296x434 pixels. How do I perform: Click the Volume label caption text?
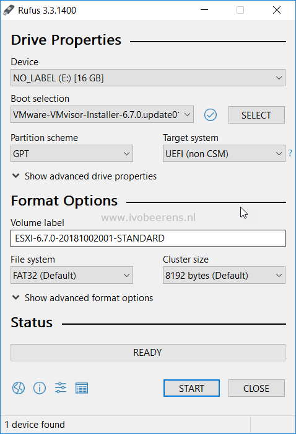[x=37, y=222]
